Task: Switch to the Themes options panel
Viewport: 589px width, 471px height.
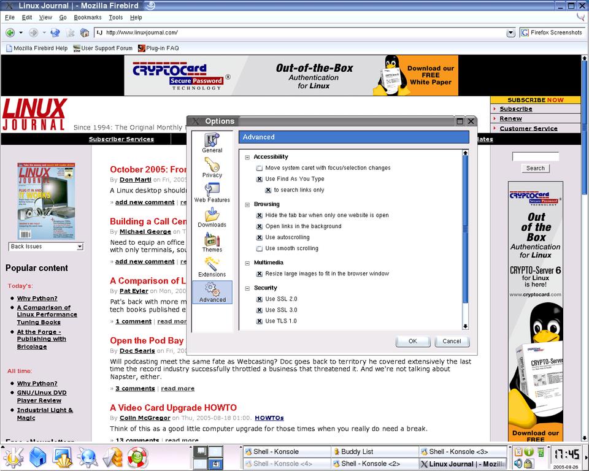Action: tap(212, 242)
